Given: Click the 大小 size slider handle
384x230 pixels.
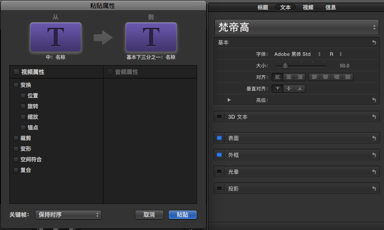Looking at the screenshot, I should (x=285, y=66).
